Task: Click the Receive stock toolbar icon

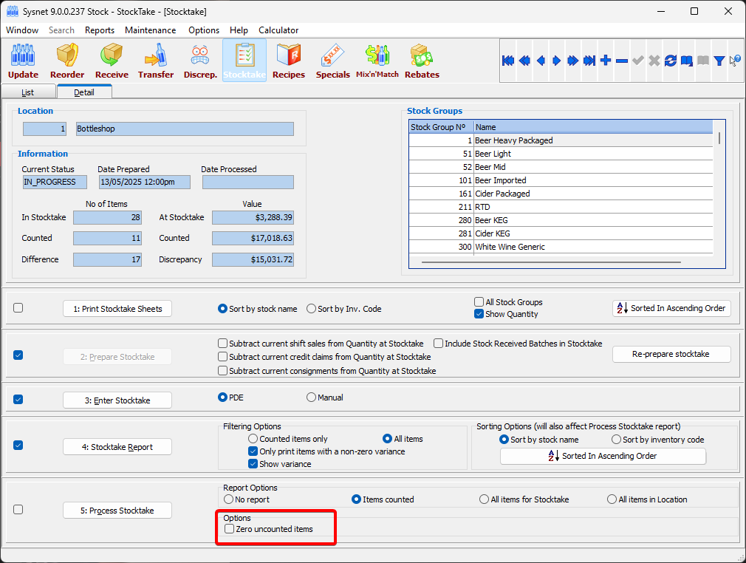Action: click(112, 61)
